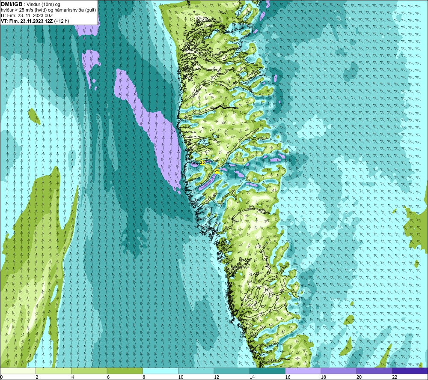
Task: Click the 'VT: Fim. 23.11.2023 12Z (+12 h)' line
Action: (35, 21)
